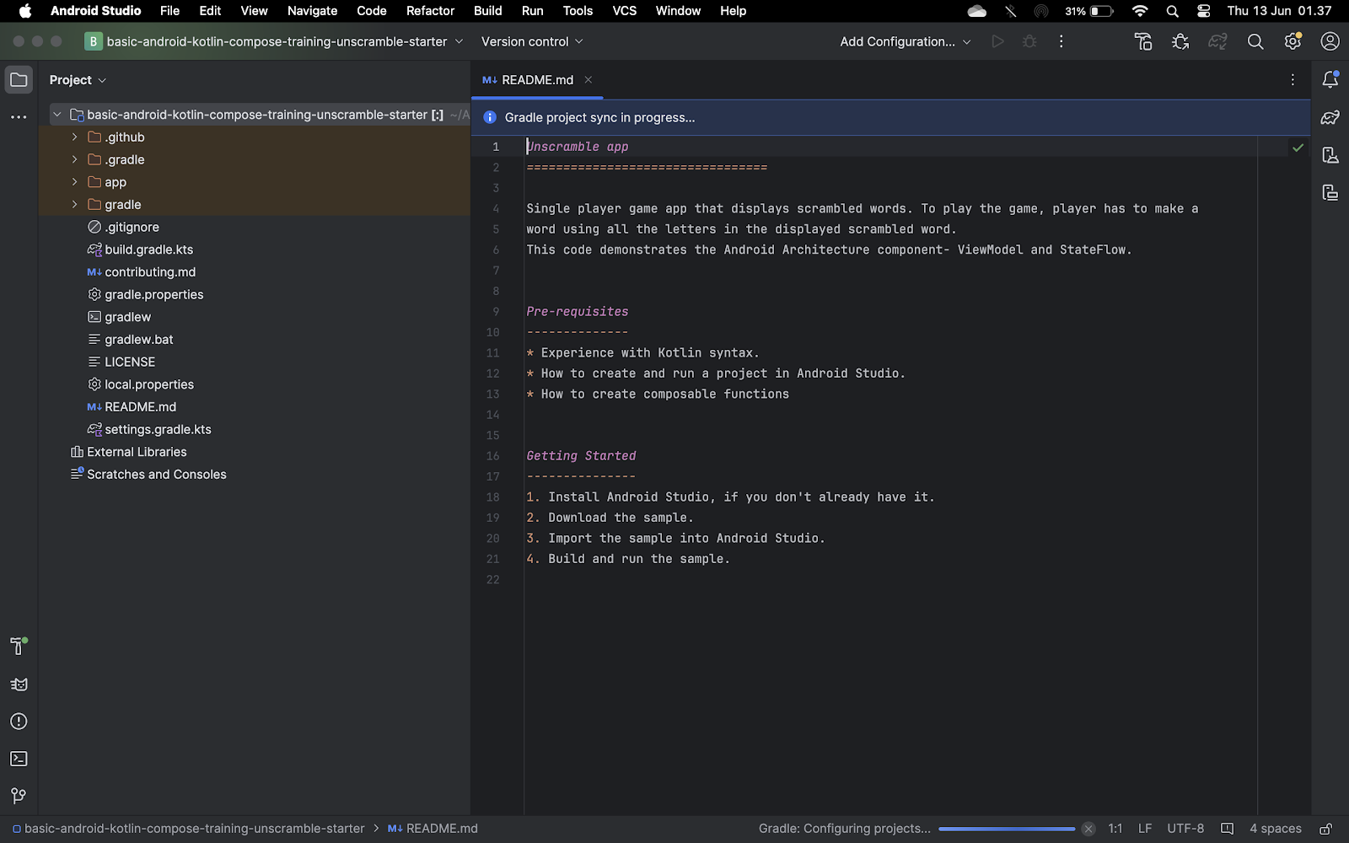Open the Terminal tool window
Image resolution: width=1349 pixels, height=843 pixels.
tap(19, 759)
